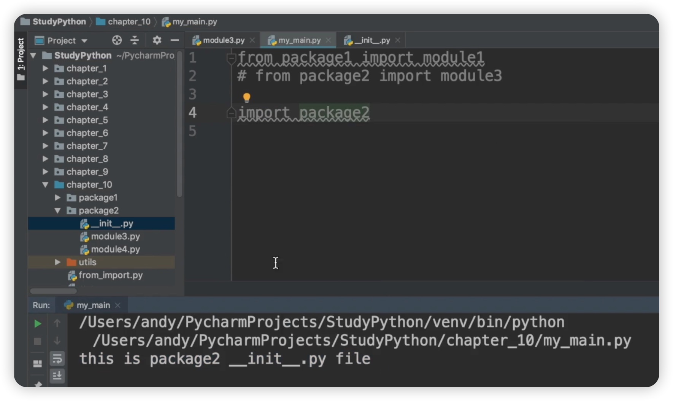Expand the package1 folder

[57, 198]
